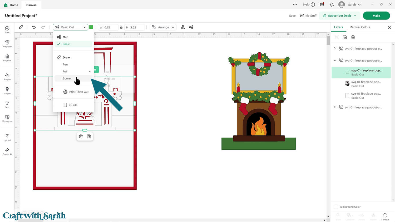Click the undo arrow in toolbar
395x222 pixels.
pyautogui.click(x=34, y=27)
